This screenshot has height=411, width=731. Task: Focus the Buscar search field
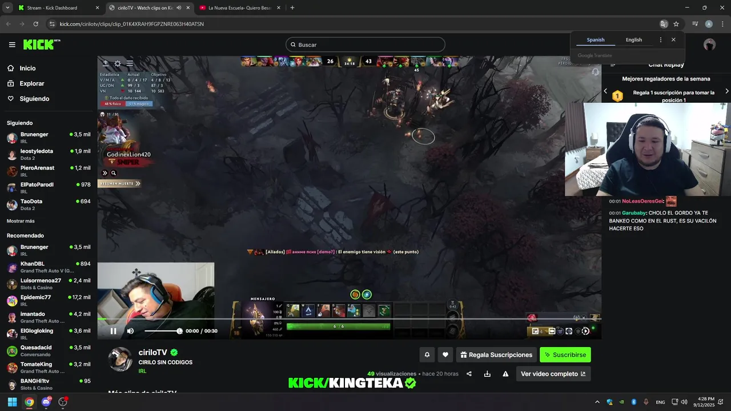(x=365, y=45)
